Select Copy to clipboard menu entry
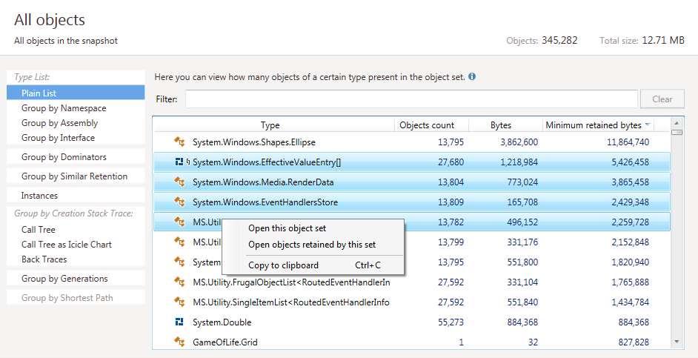Screen dimensions: 698x358 click(283, 265)
